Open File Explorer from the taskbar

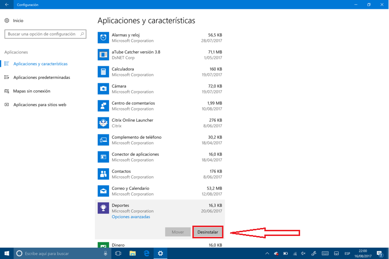pyautogui.click(x=133, y=253)
